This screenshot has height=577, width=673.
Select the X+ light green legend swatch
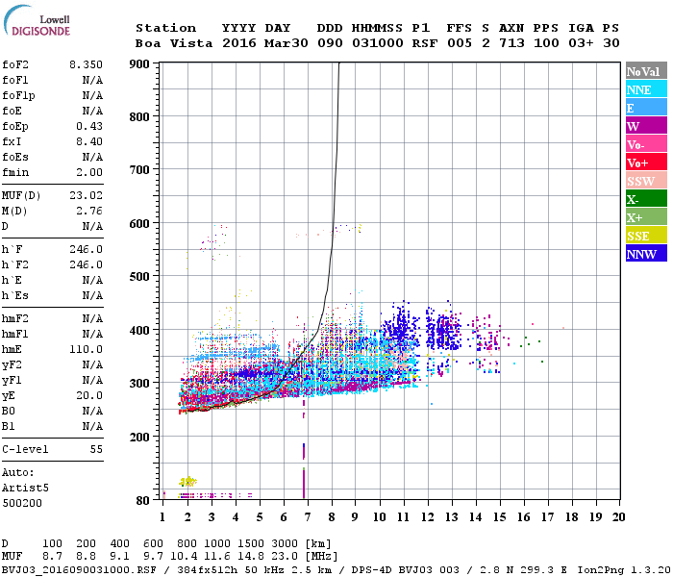click(646, 217)
